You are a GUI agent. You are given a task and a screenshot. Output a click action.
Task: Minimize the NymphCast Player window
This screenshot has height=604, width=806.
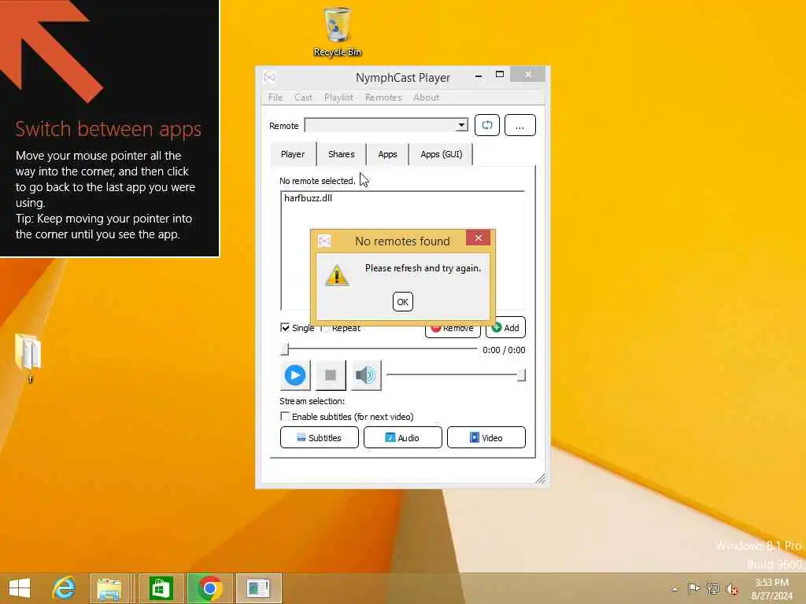(479, 75)
